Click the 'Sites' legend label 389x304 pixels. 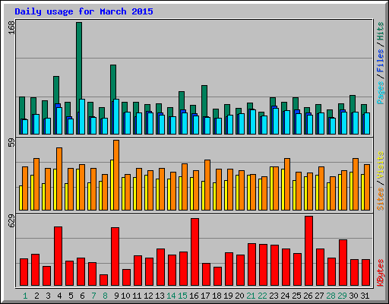pos(380,199)
